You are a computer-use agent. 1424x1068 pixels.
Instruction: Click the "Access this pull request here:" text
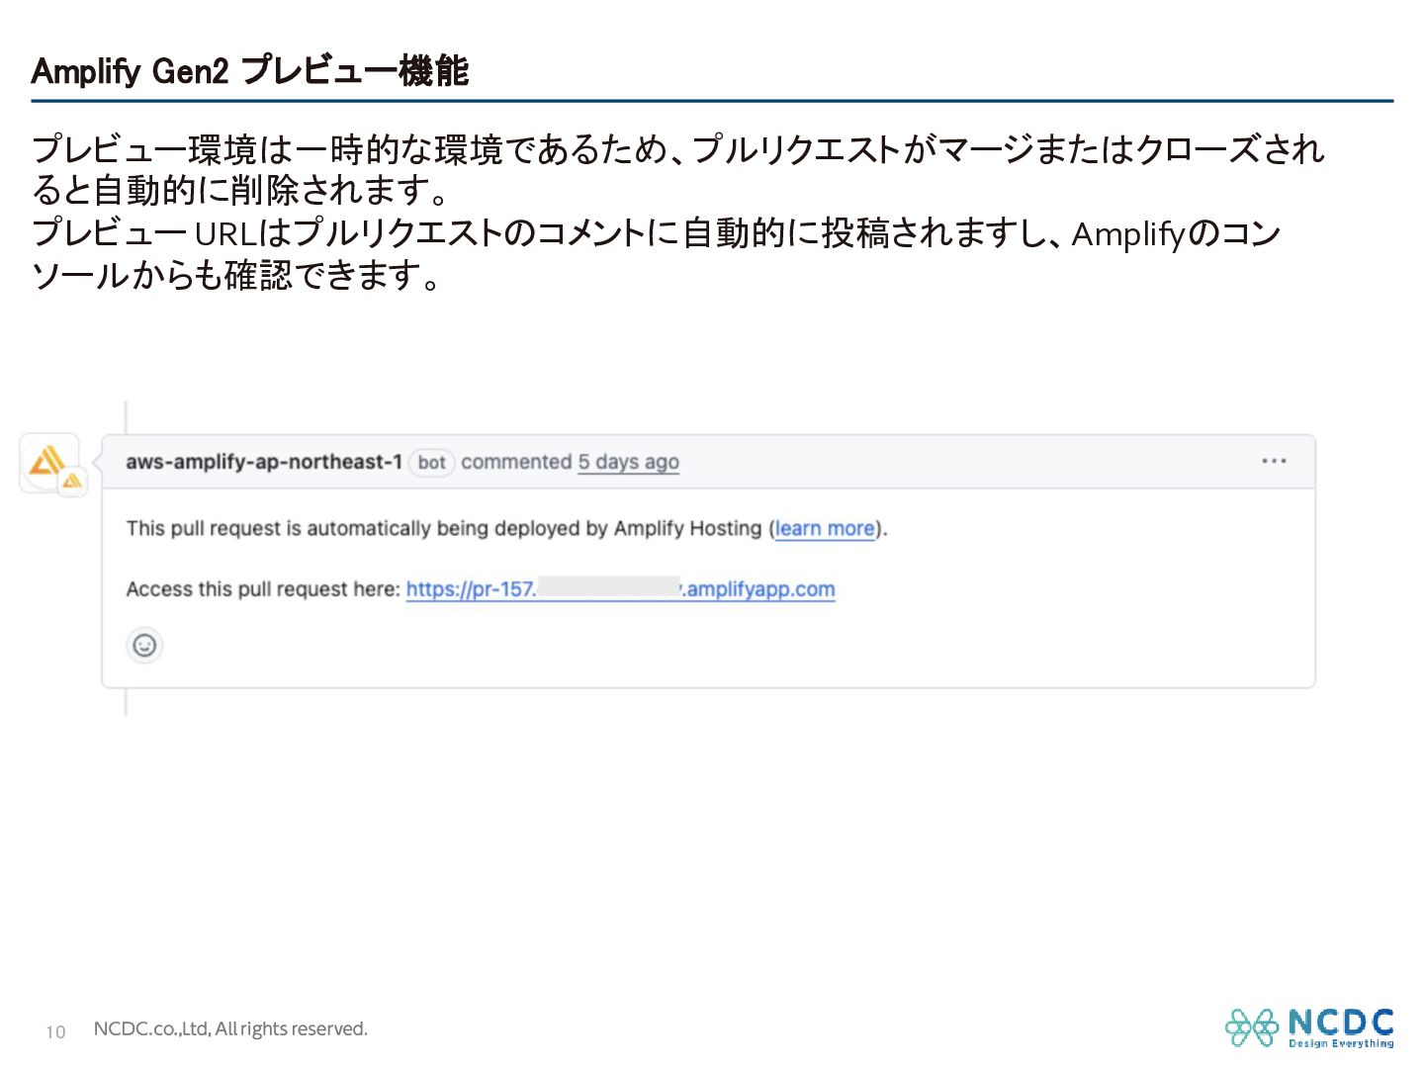263,589
